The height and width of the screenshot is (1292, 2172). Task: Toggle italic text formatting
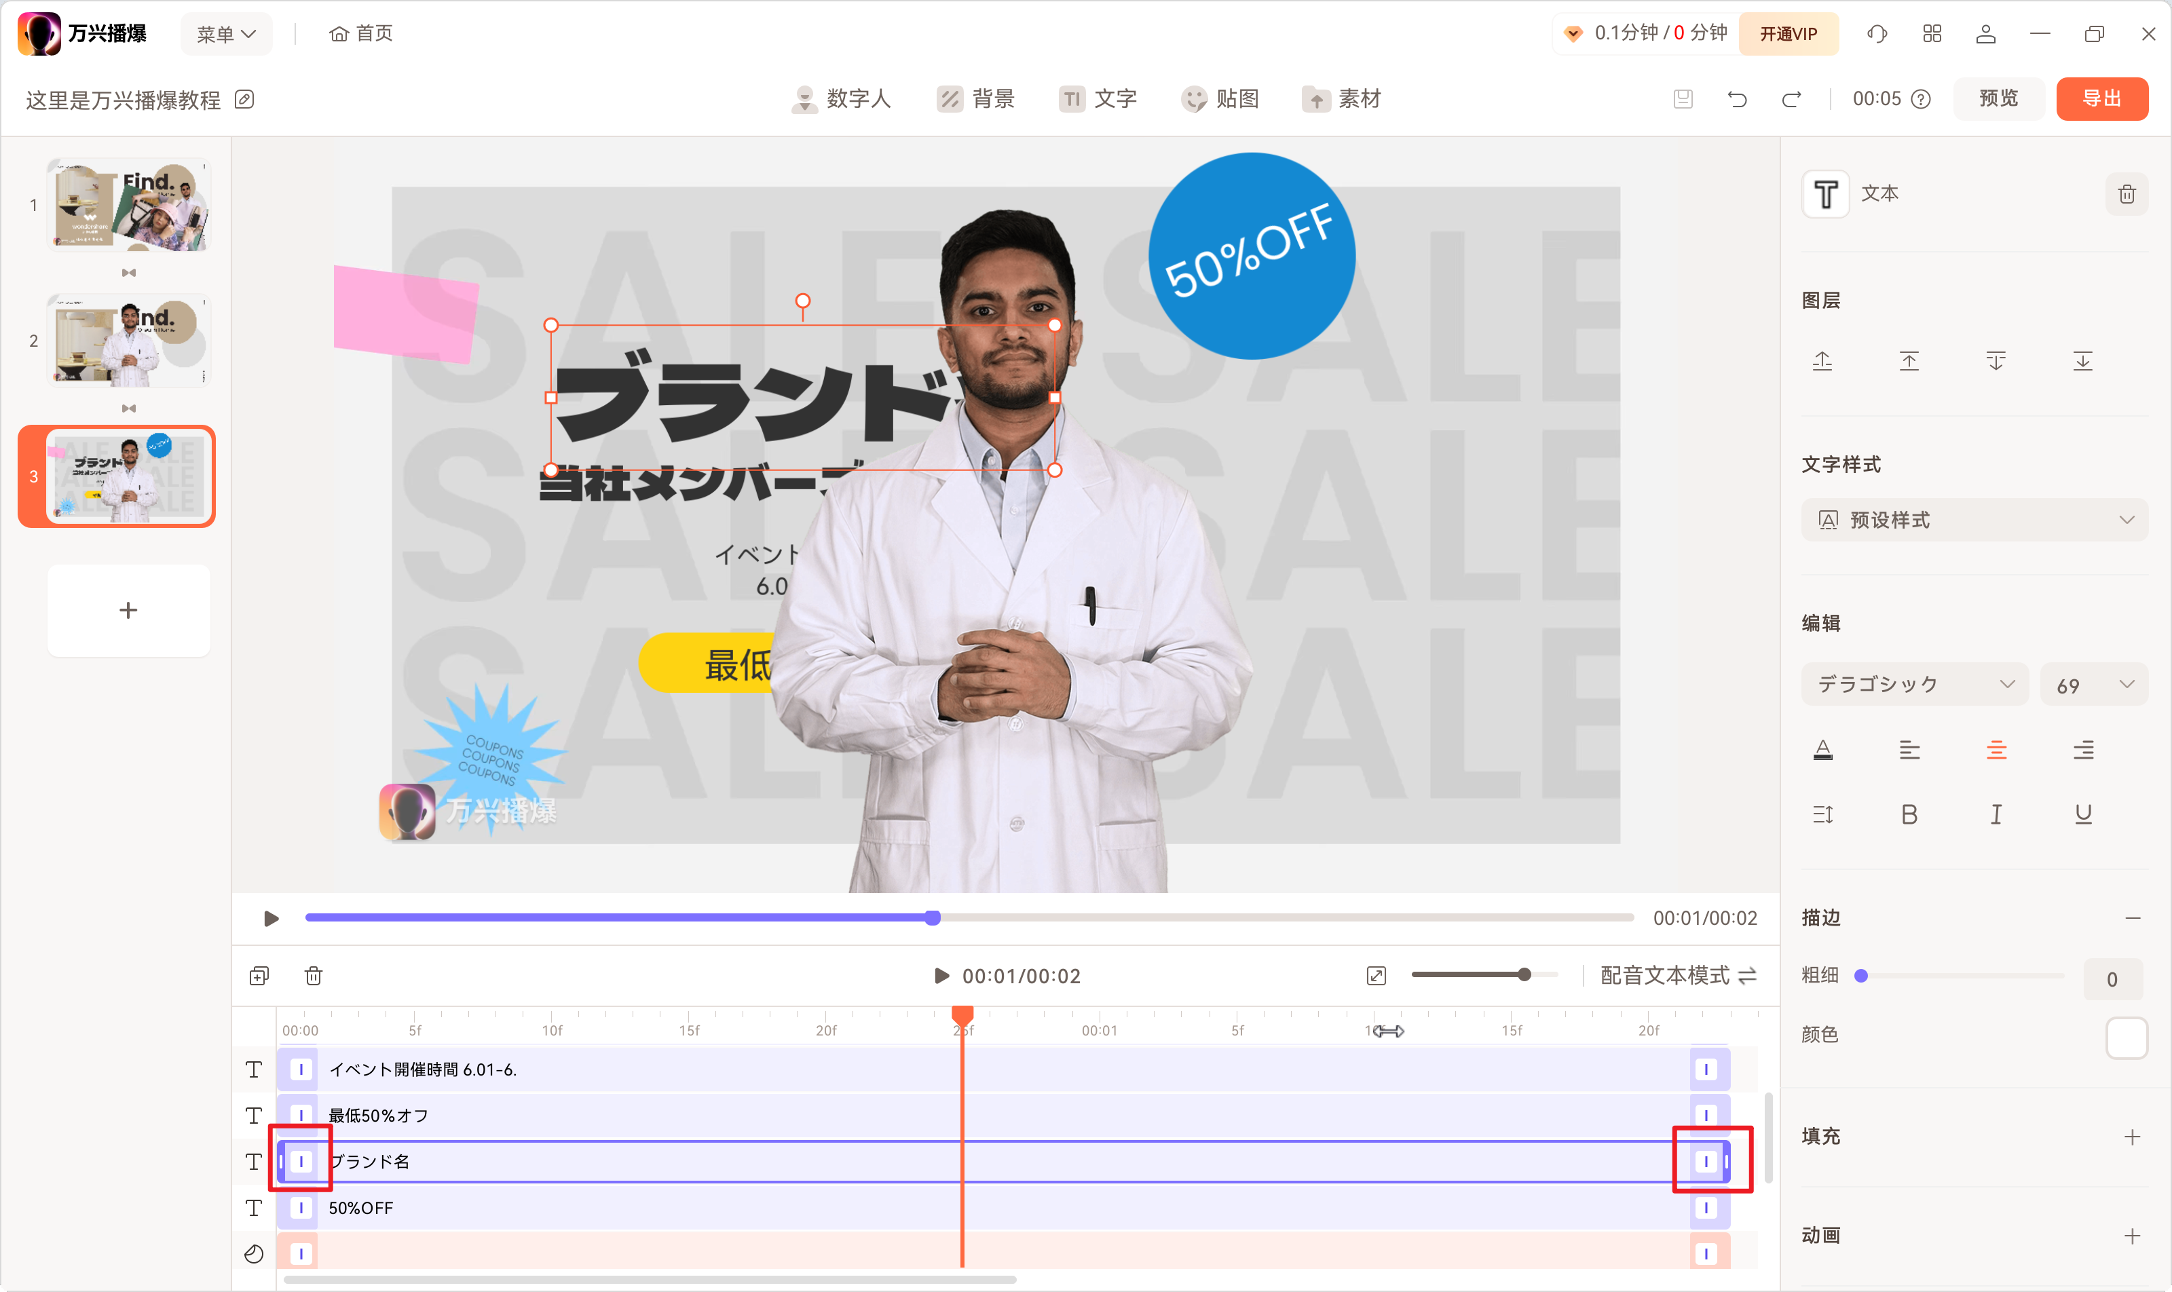point(1996,814)
